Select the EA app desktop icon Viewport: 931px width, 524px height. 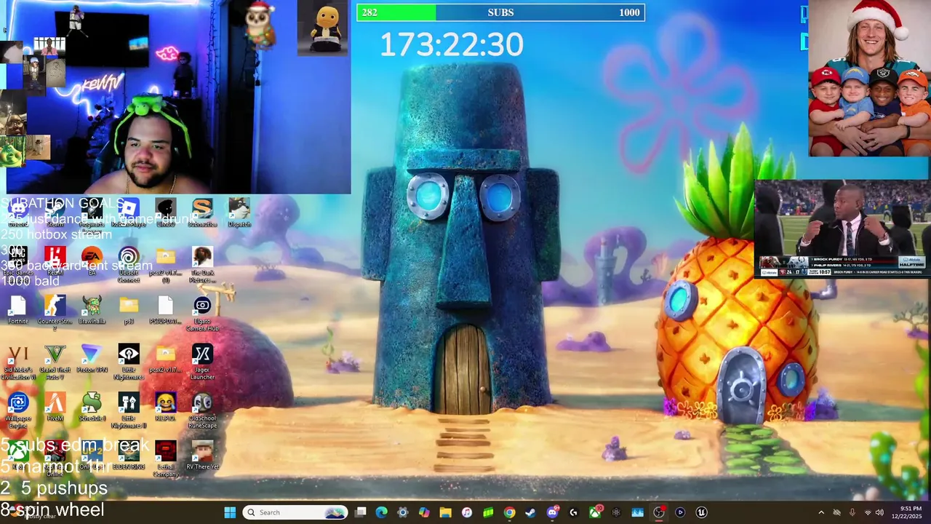click(92, 261)
